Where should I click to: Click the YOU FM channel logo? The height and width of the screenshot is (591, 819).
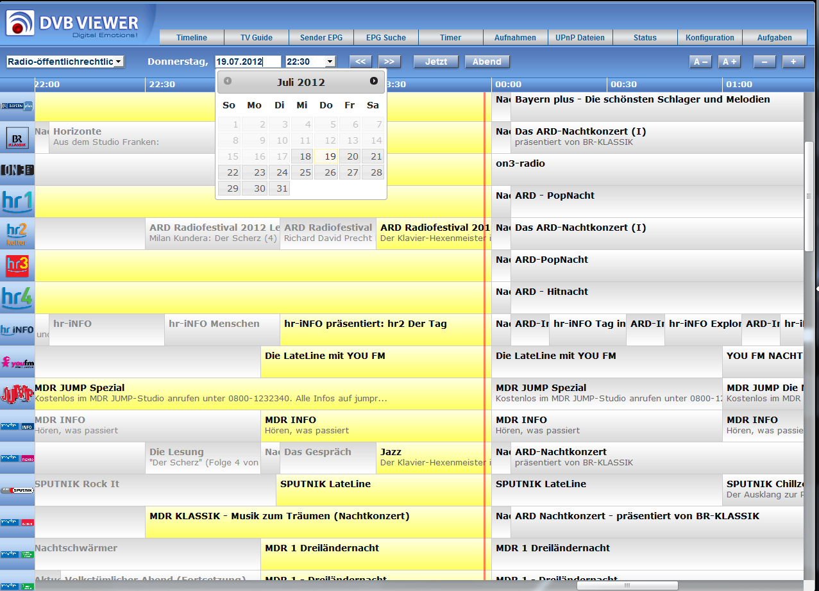point(17,362)
